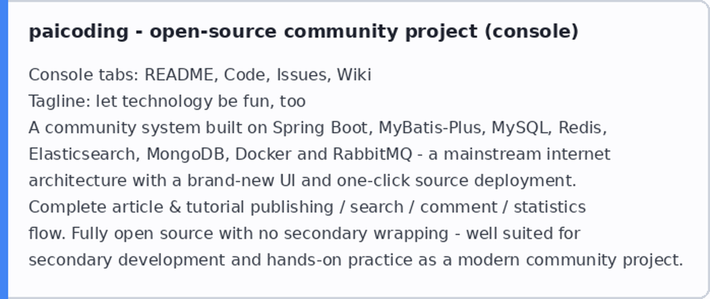Click the word RabbitMQ
The height and width of the screenshot is (299, 710).
[372, 154]
